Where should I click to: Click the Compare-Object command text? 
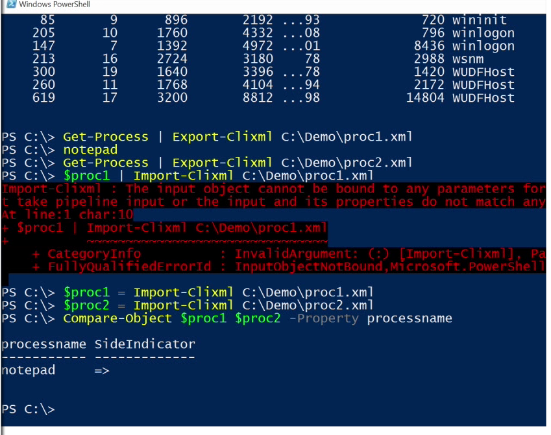point(117,318)
